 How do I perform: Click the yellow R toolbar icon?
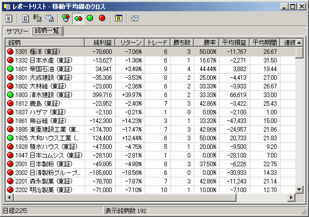(x=118, y=18)
